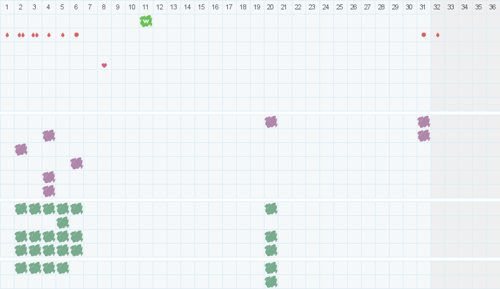500x289 pixels.
Task: Click the green W marker on day 11
Action: click(x=146, y=21)
